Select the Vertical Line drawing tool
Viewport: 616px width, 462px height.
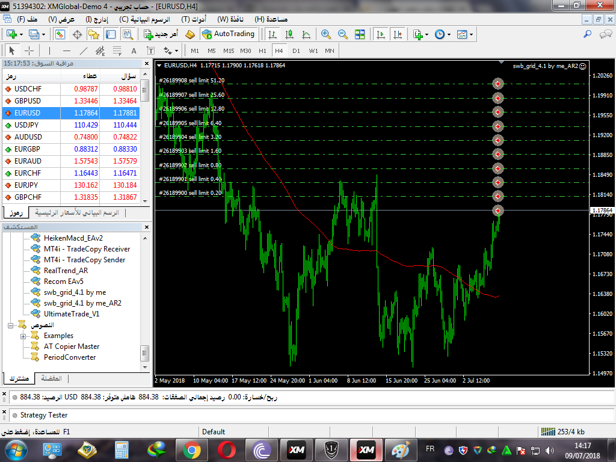(x=49, y=51)
